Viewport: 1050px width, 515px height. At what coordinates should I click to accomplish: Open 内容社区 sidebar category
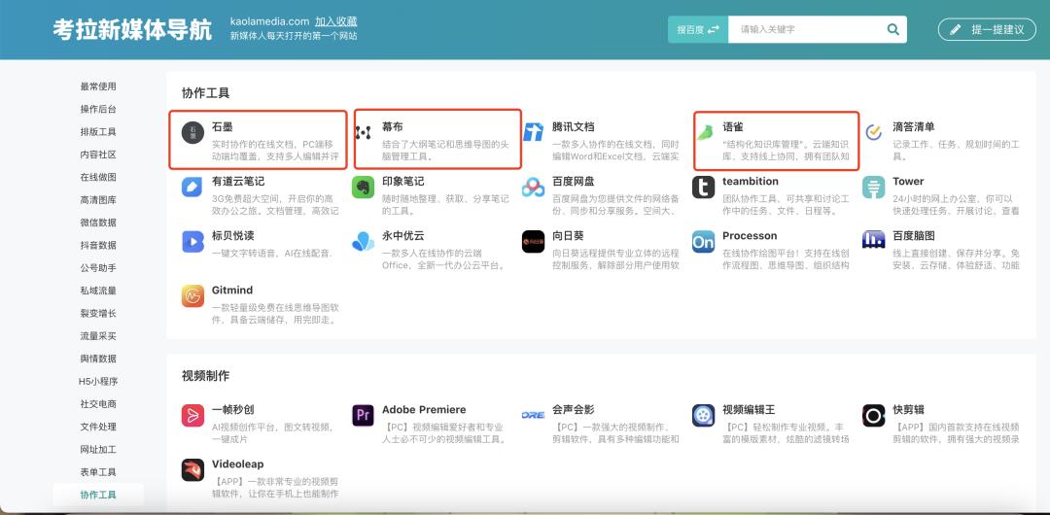(x=98, y=154)
